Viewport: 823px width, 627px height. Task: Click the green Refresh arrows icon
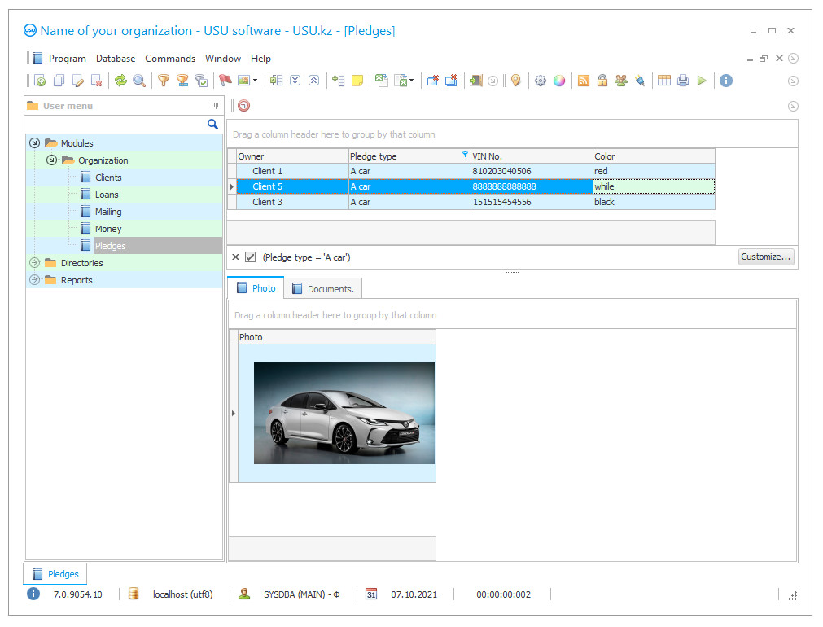[x=121, y=81]
